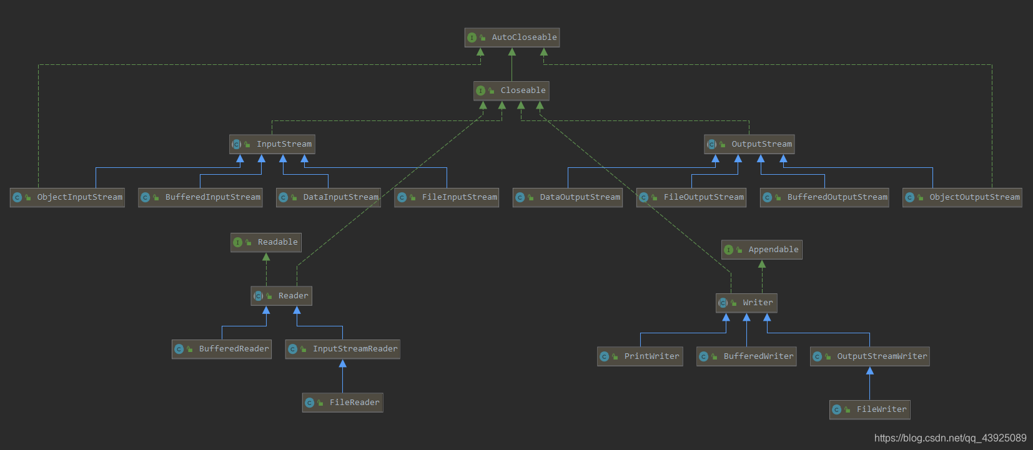This screenshot has height=450, width=1033.
Task: Click the PrintWriter label text
Action: click(652, 356)
